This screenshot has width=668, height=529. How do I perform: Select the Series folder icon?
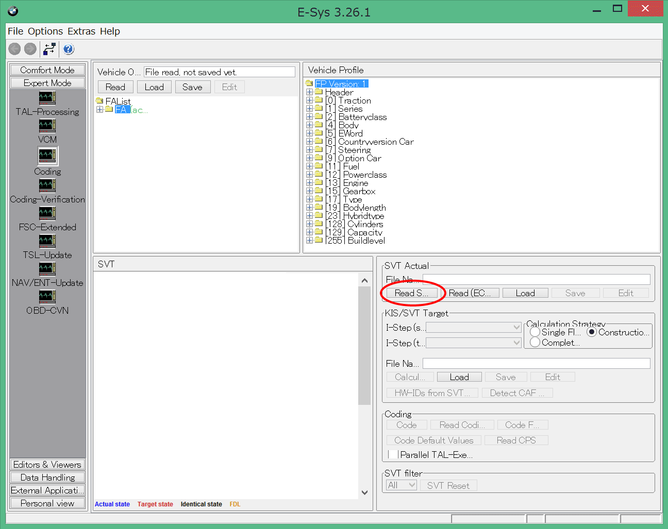319,108
